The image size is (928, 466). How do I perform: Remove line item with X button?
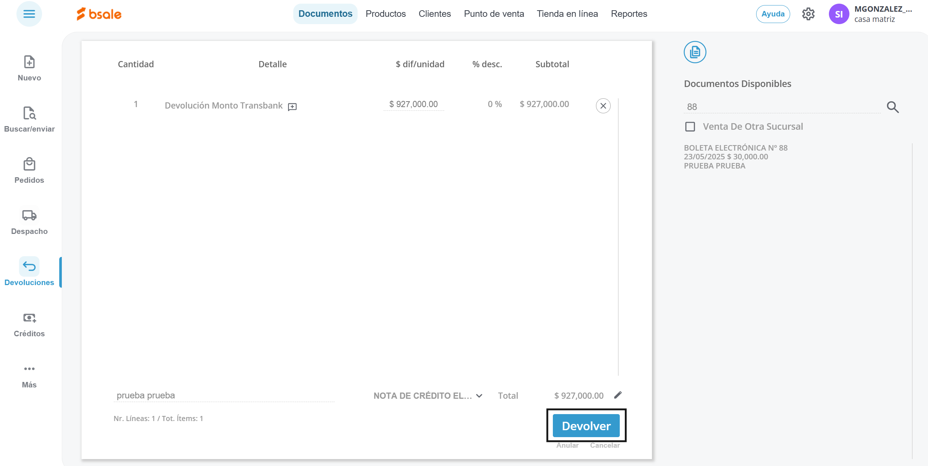coord(603,106)
